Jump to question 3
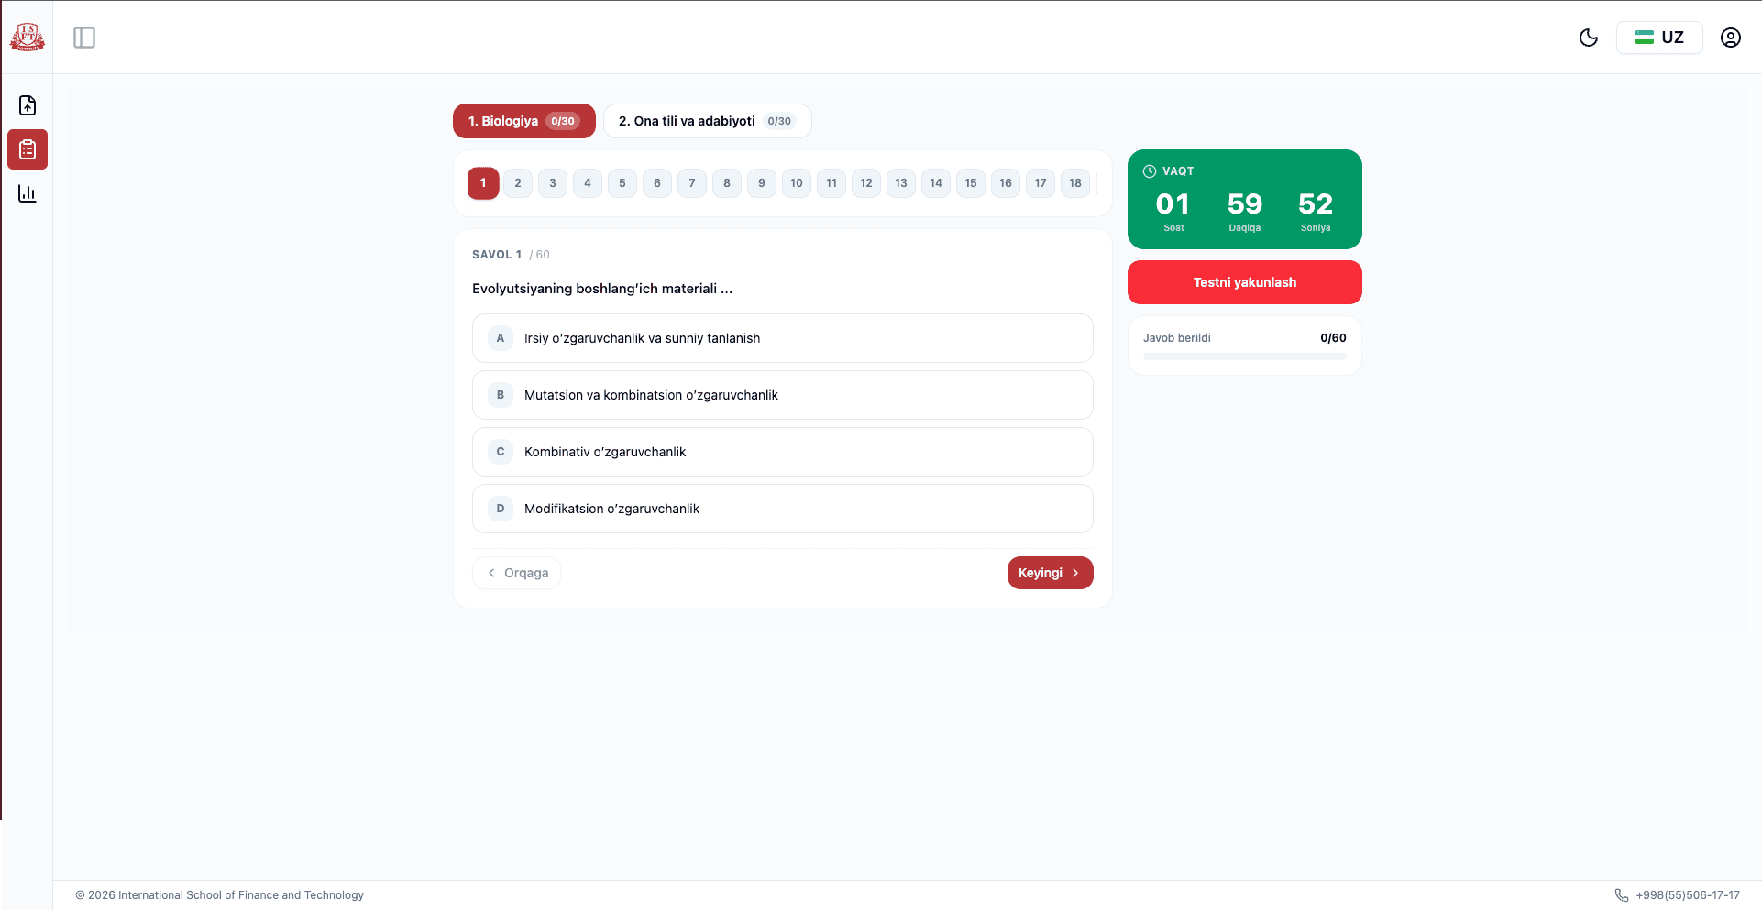The image size is (1762, 910). point(553,183)
